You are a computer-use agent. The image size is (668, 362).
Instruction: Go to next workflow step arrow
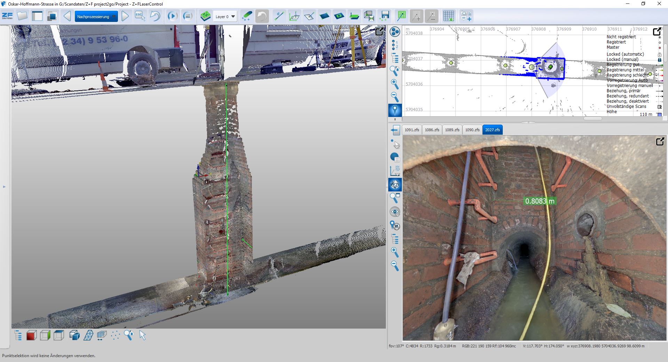125,16
